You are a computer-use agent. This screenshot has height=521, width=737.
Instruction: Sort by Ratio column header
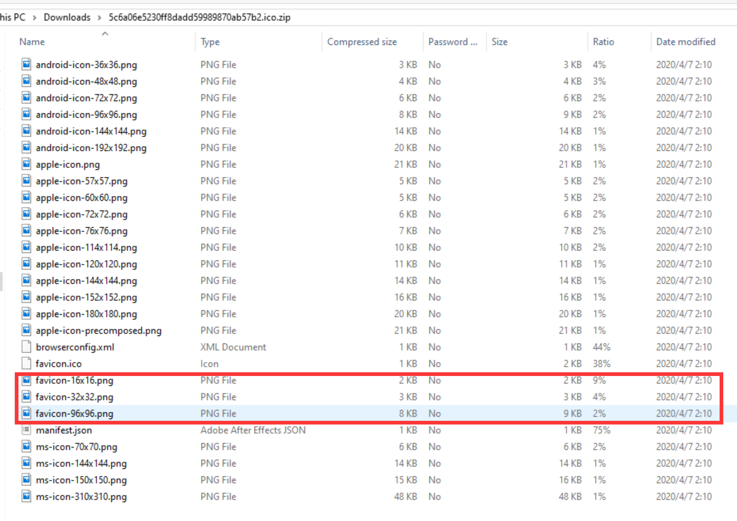tap(603, 42)
